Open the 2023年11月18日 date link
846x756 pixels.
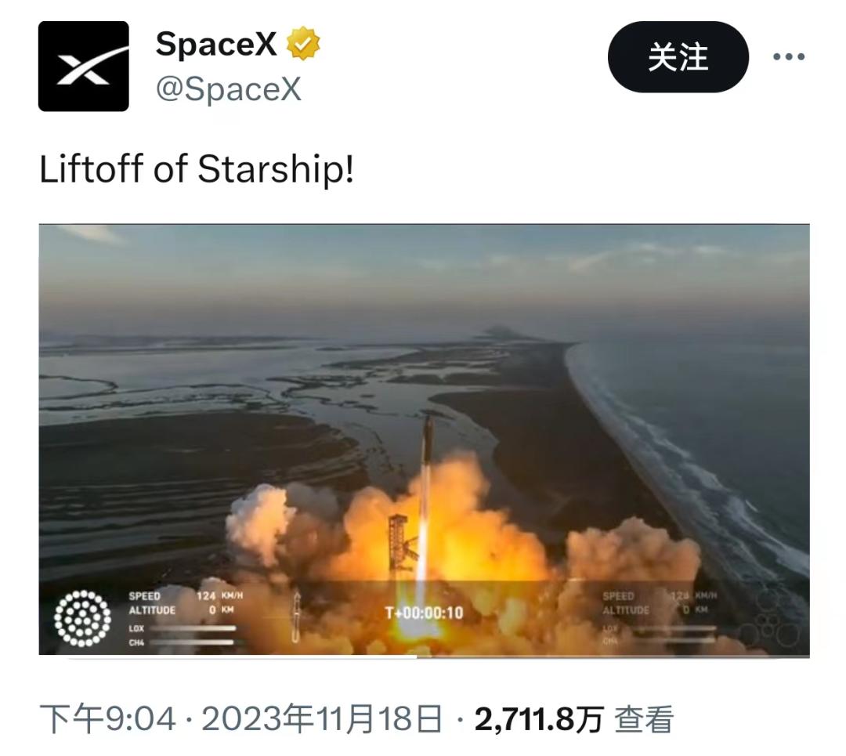click(x=322, y=719)
